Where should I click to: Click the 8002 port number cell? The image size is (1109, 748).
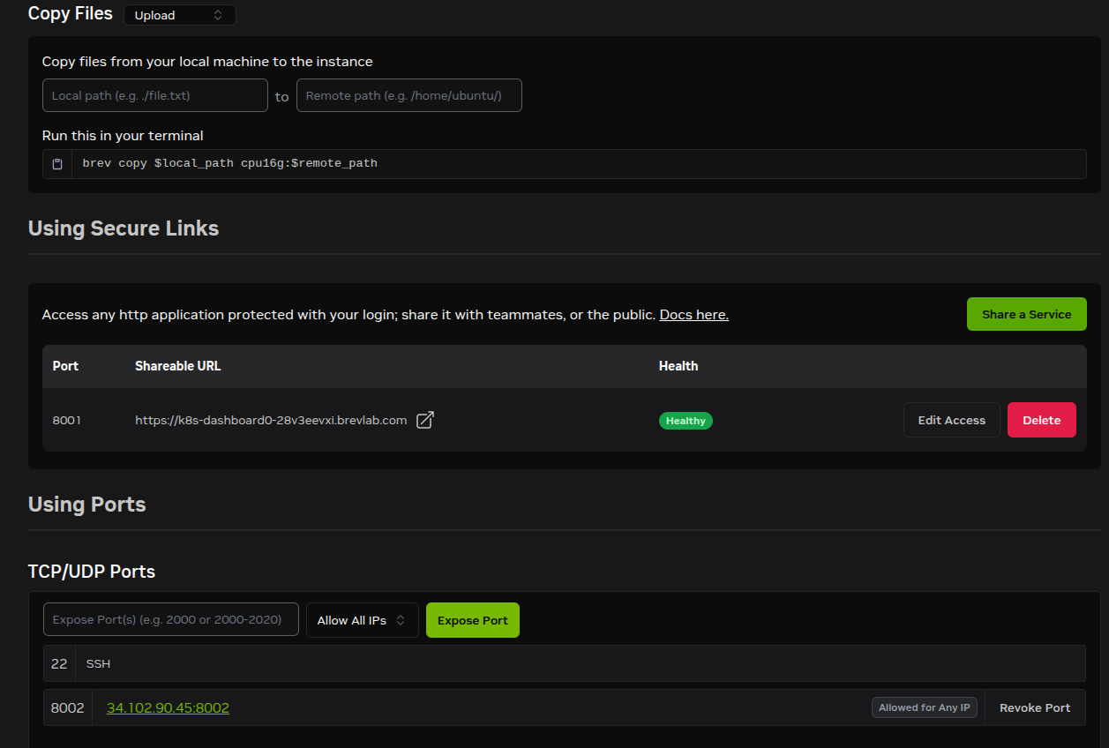pos(68,707)
